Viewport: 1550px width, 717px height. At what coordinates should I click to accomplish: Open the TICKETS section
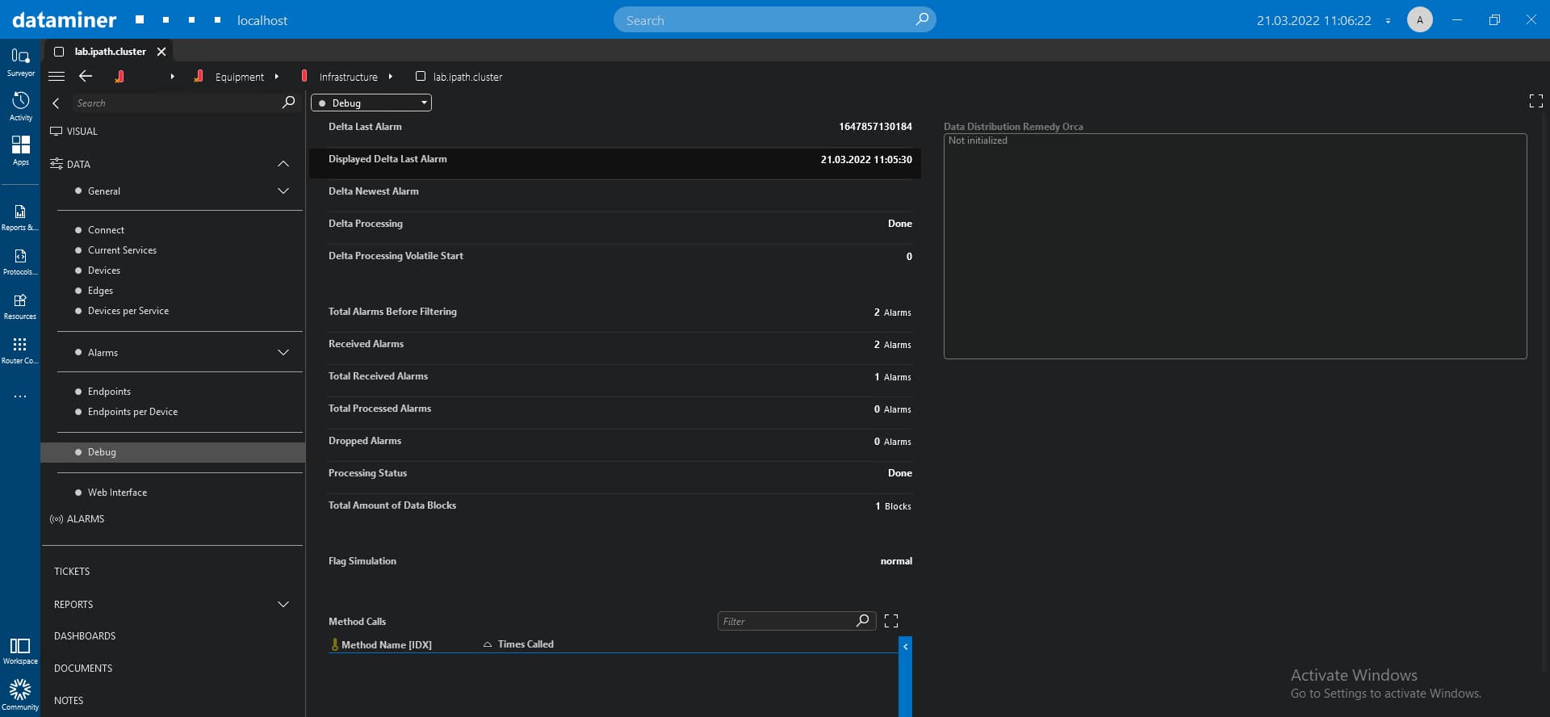click(72, 572)
